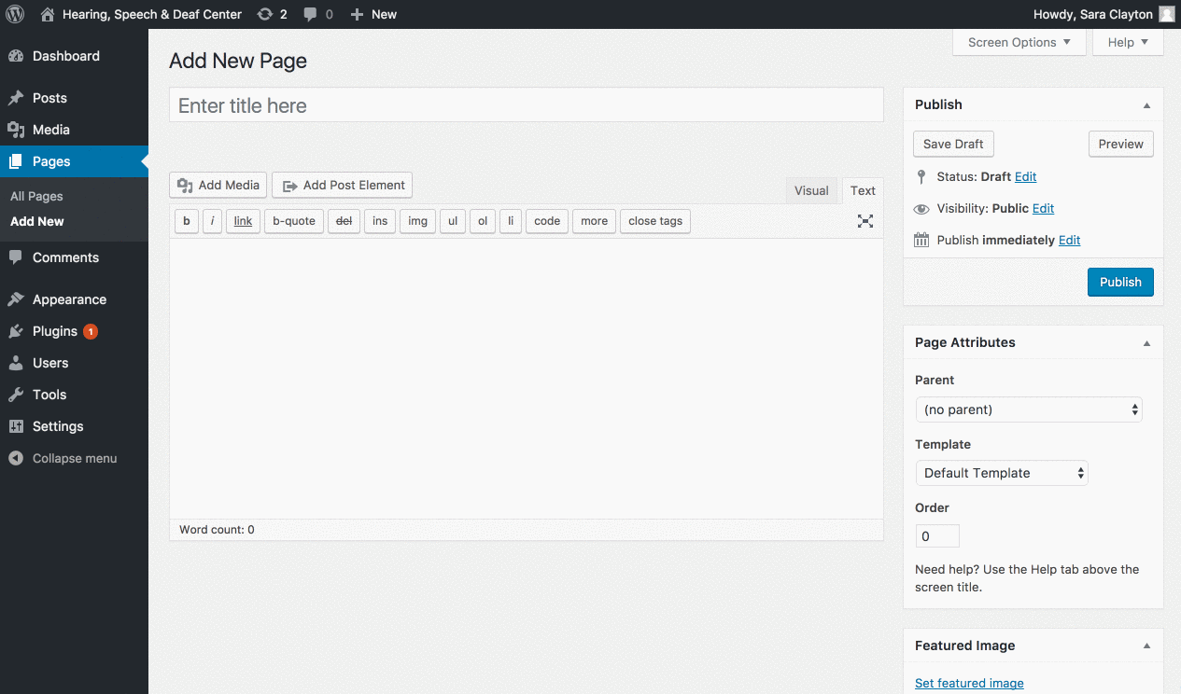
Task: Open All Pages submenu item
Action: 36,196
